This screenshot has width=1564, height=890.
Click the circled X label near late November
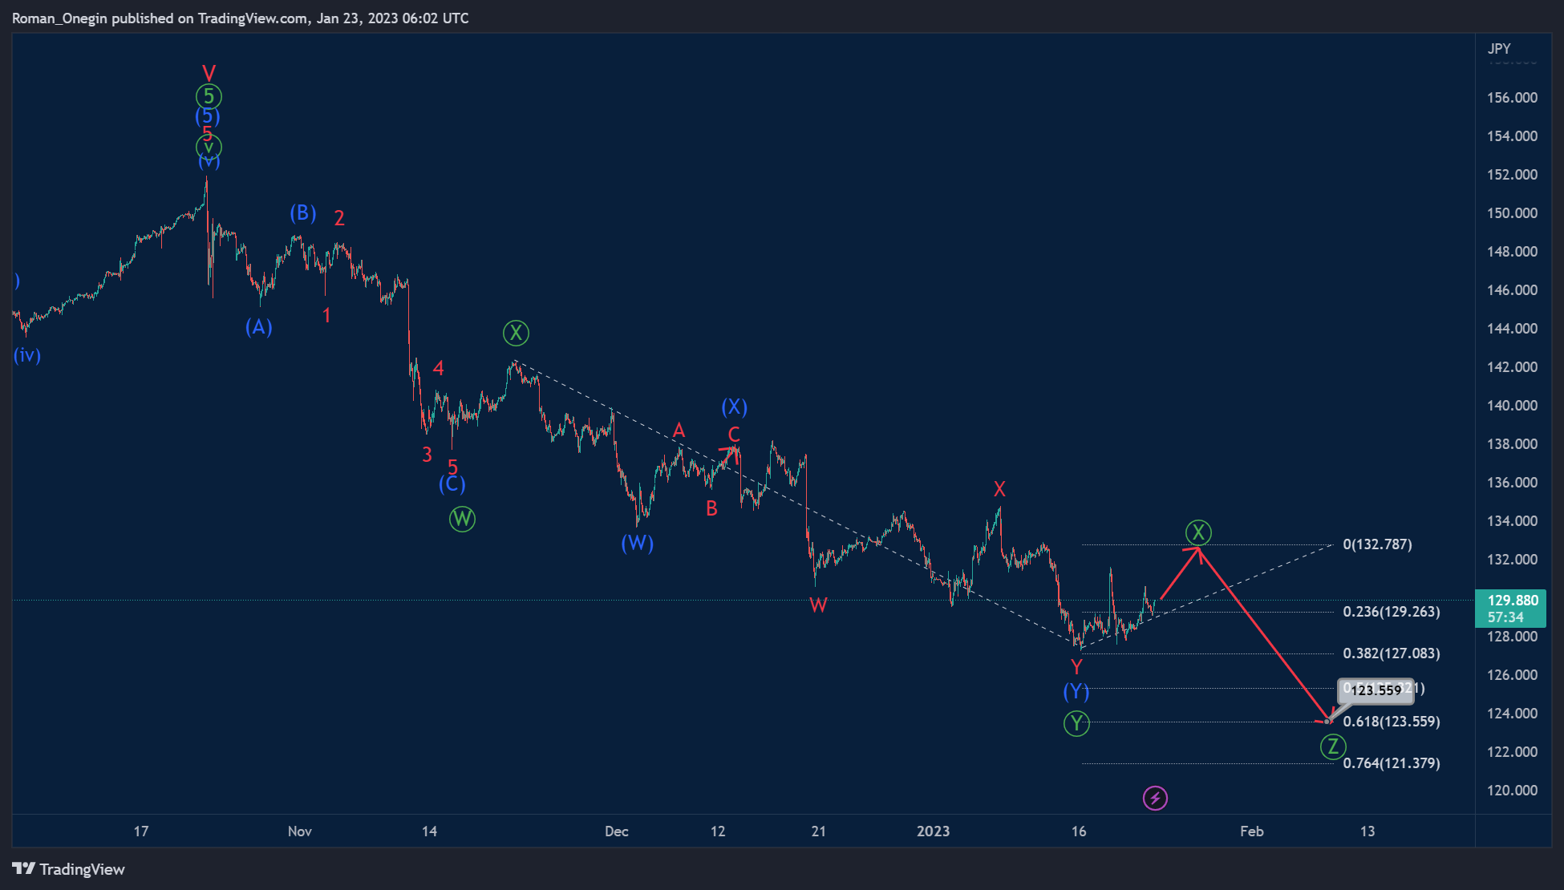pyautogui.click(x=516, y=332)
